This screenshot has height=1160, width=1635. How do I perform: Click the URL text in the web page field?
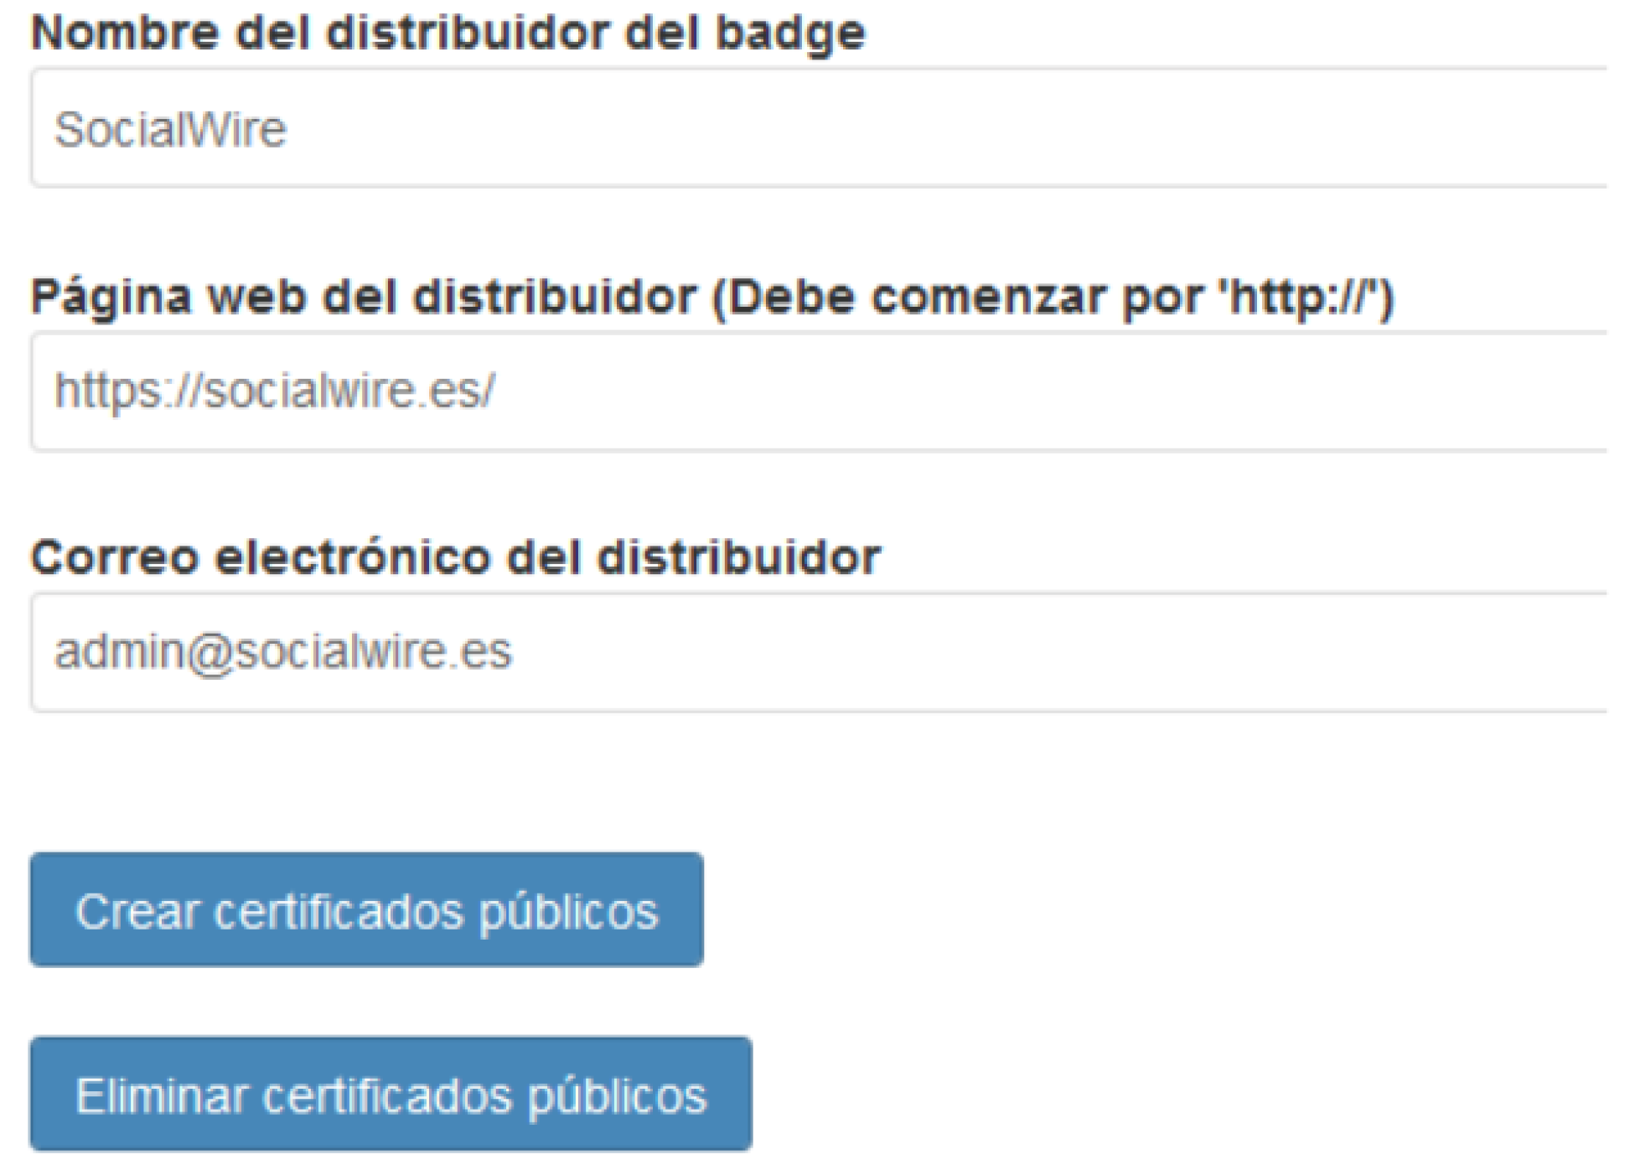pos(275,391)
